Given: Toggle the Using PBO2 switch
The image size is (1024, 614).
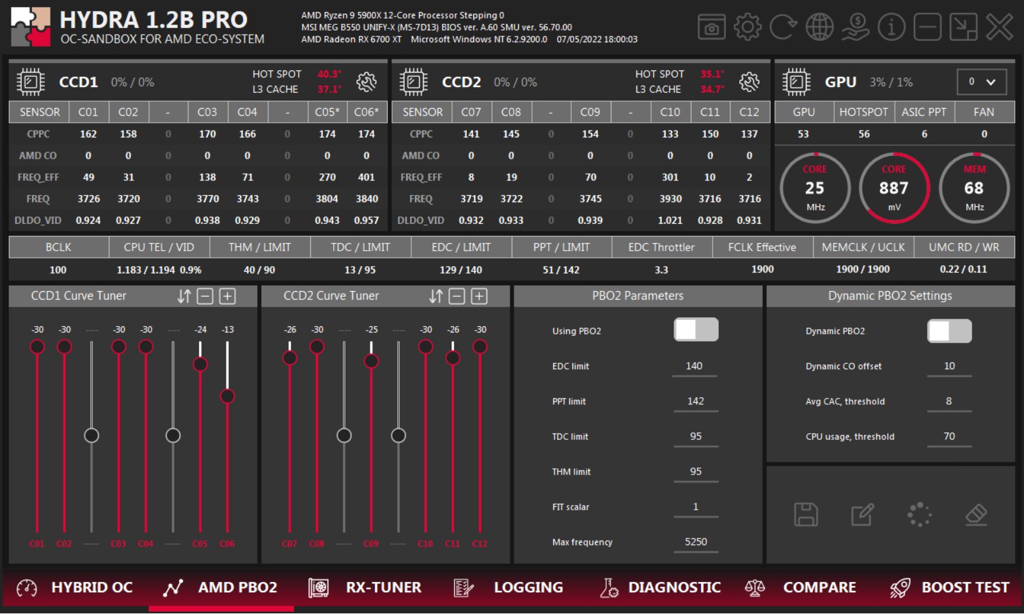Looking at the screenshot, I should coord(696,330).
